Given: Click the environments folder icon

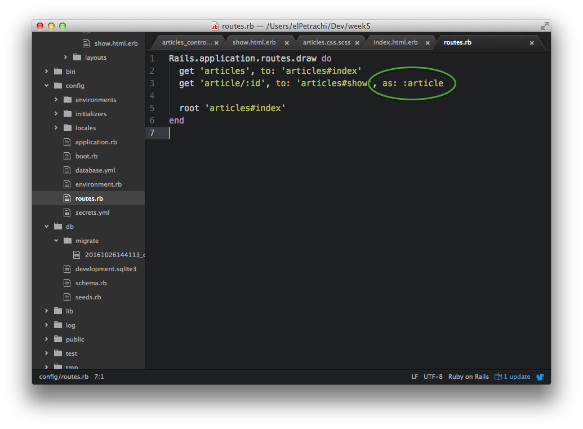Looking at the screenshot, I should coord(68,99).
